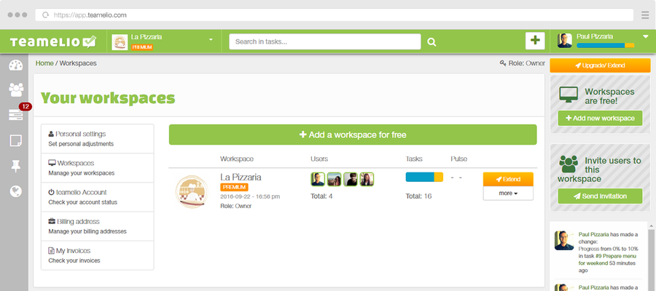Click La Pizzaria logo in workspace selector

pyautogui.click(x=120, y=42)
